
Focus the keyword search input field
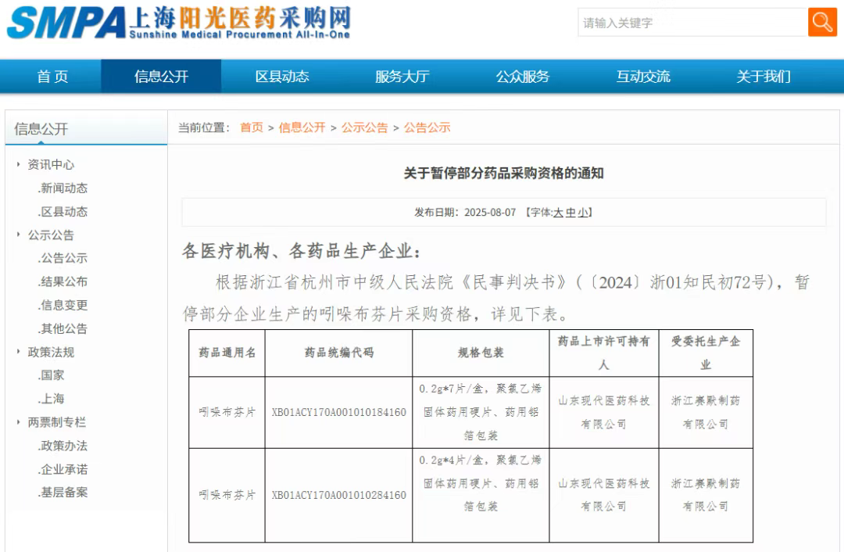(692, 22)
